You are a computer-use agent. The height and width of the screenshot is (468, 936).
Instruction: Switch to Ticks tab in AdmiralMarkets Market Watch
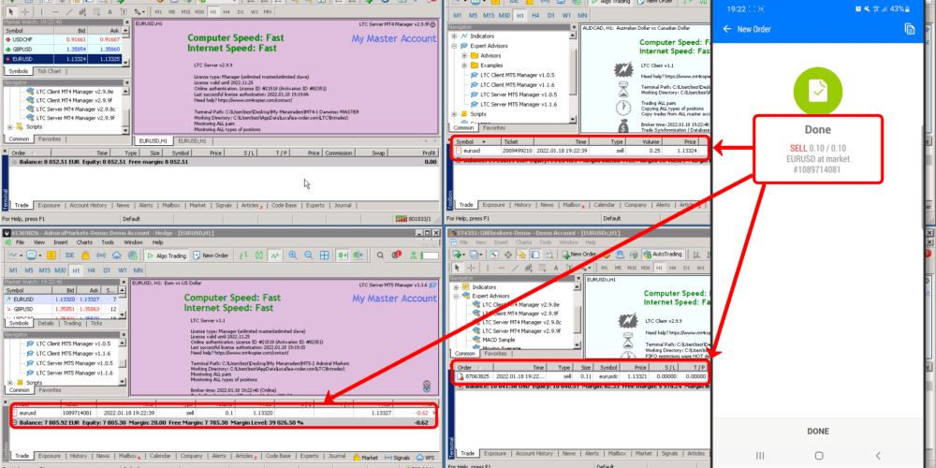(95, 323)
